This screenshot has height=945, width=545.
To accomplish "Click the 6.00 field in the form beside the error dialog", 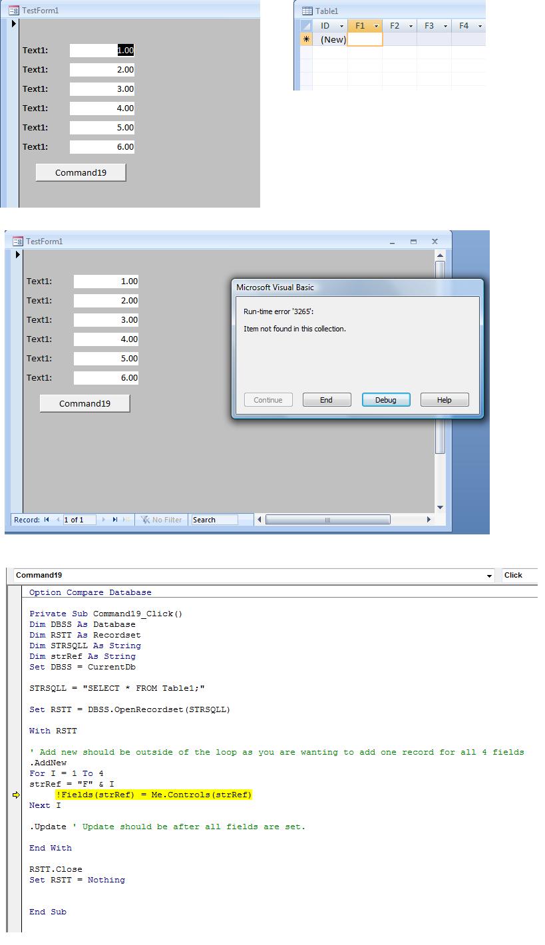I will click(106, 377).
